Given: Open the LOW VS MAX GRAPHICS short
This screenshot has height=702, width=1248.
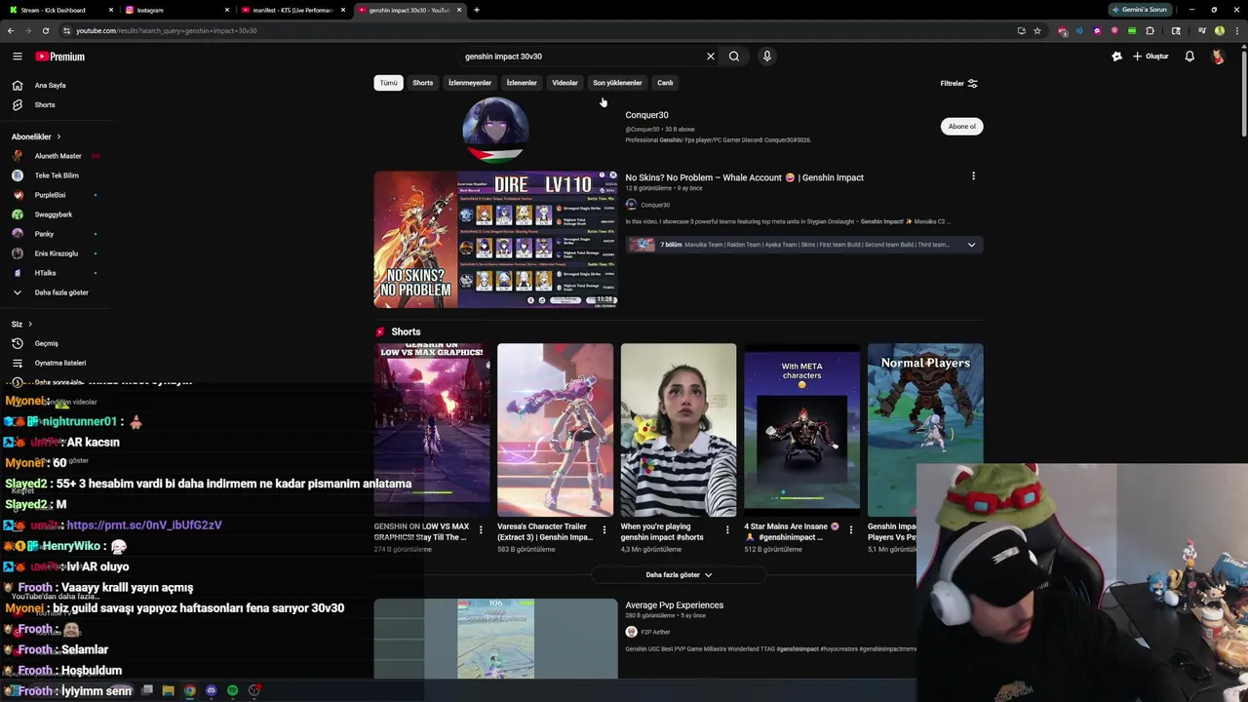Looking at the screenshot, I should point(431,430).
